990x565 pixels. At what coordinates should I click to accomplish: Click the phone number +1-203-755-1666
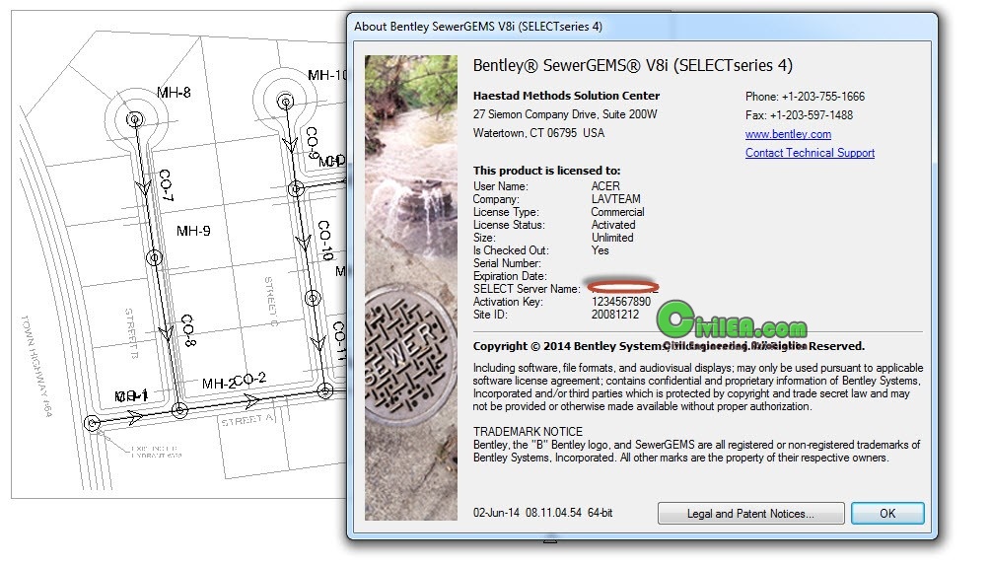tap(823, 97)
